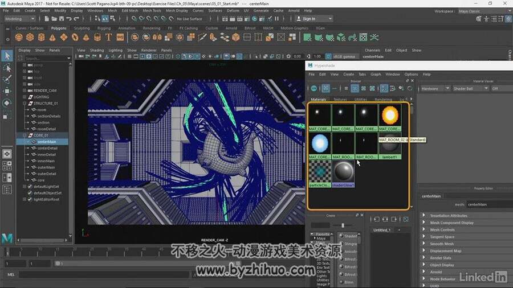Click the polygon cylinder shelf icon

coord(41,37)
